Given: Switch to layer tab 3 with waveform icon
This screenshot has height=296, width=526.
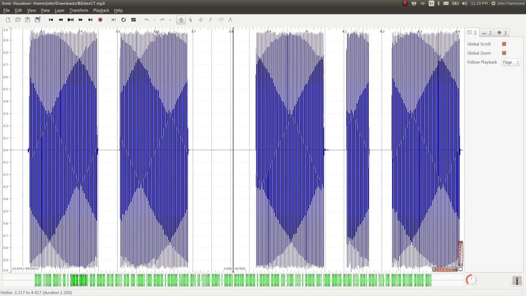Looking at the screenshot, I should [x=502, y=32].
